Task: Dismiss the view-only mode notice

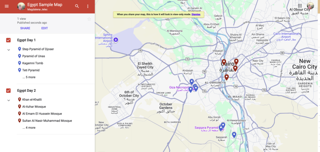Action: pyautogui.click(x=196, y=14)
